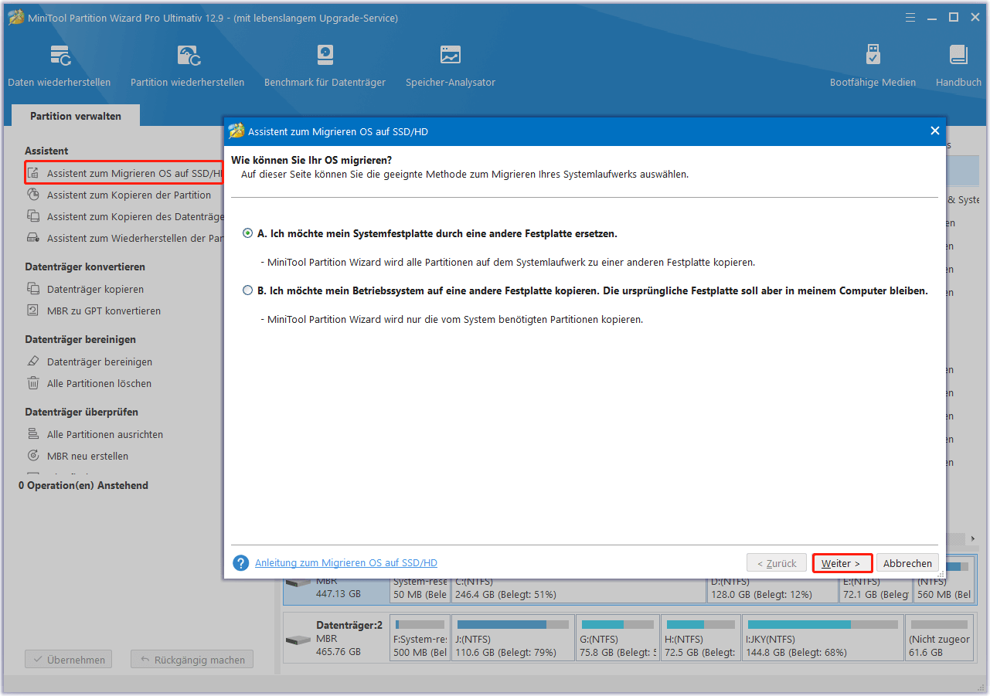Open Partition wiederherstellen tool
This screenshot has width=990, height=696.
(187, 66)
